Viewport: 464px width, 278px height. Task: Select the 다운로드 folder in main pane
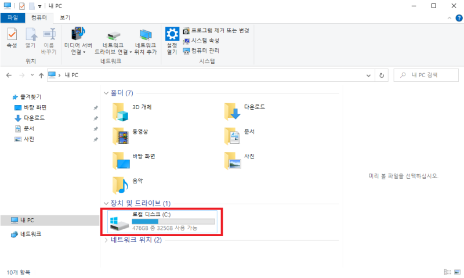point(244,111)
